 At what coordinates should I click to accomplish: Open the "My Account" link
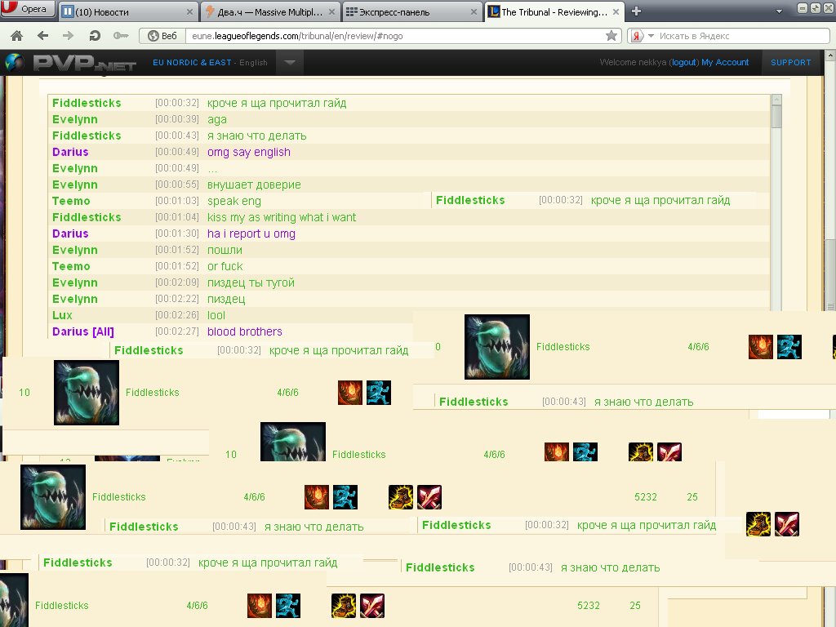[725, 62]
